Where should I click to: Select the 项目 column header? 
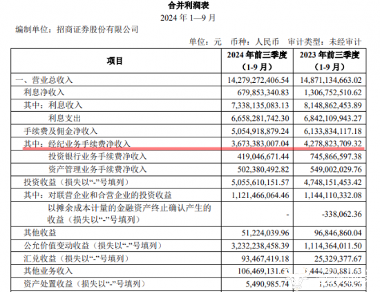point(115,61)
